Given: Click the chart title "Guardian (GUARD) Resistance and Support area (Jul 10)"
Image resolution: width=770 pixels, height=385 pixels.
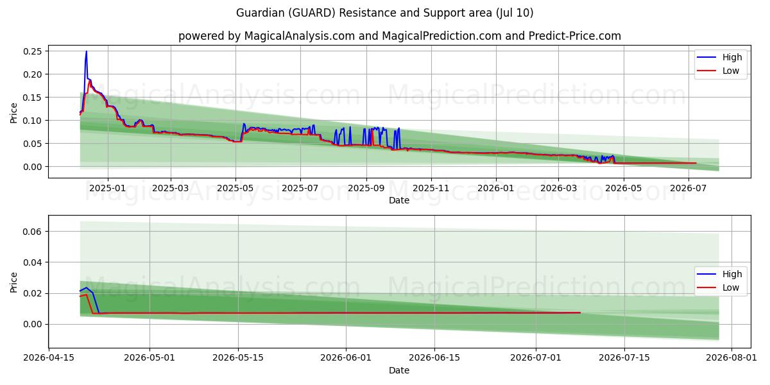Looking at the screenshot, I should coord(385,13).
